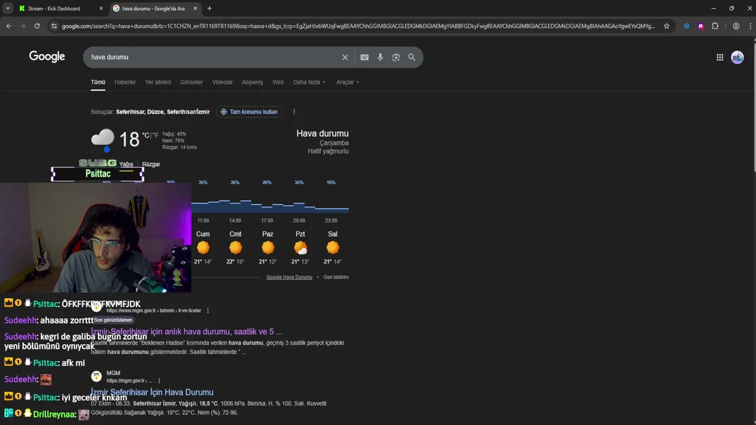
Task: Open Google apps grid icon
Action: (x=719, y=57)
